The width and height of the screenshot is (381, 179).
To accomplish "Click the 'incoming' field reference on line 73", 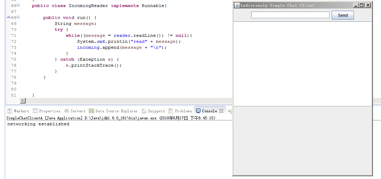I will pyautogui.click(x=88, y=47).
